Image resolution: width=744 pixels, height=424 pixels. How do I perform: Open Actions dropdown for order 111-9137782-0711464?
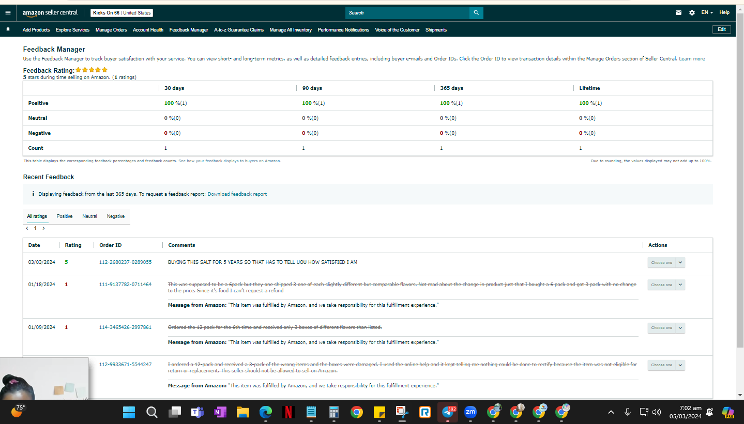pos(666,285)
